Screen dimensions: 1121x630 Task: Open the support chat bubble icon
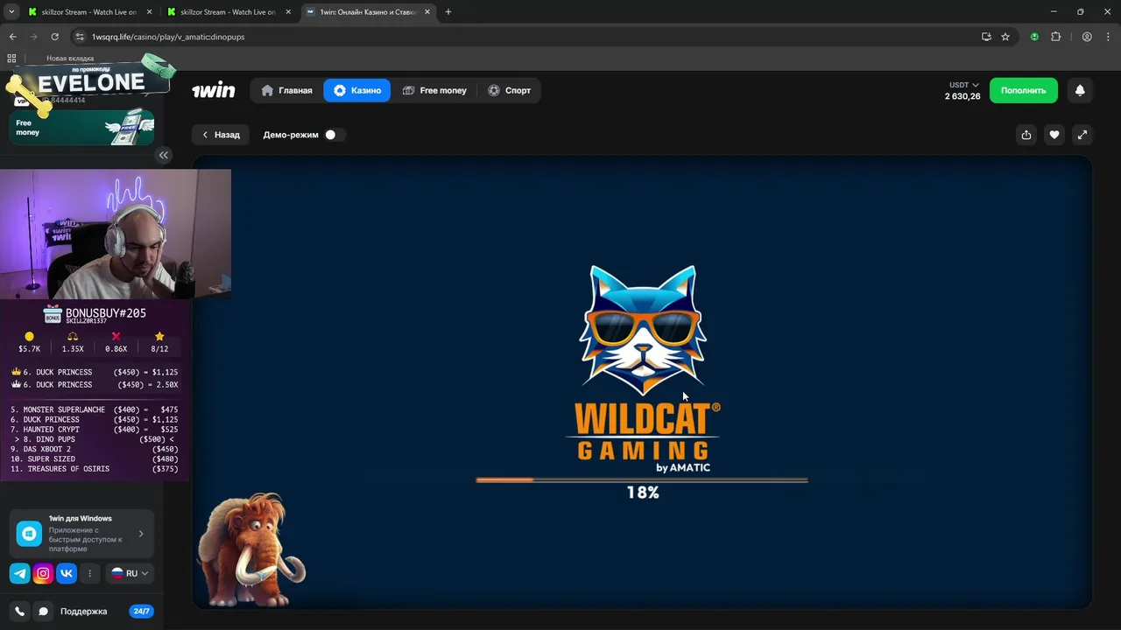[43, 612]
